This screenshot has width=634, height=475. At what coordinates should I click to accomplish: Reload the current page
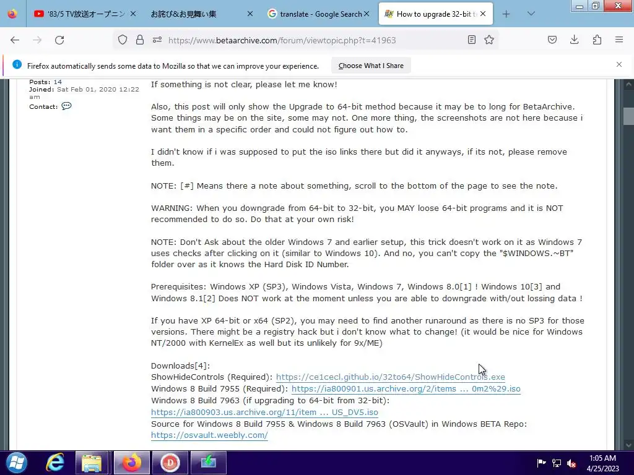[59, 40]
